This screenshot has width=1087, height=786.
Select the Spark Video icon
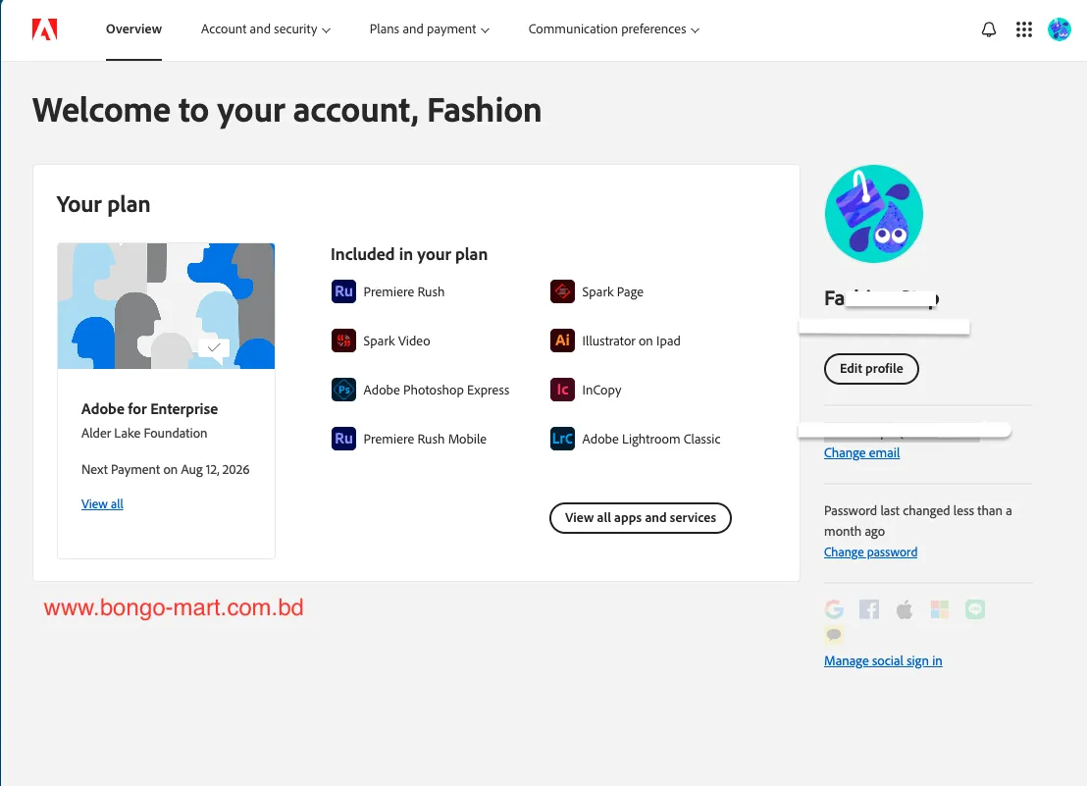coord(343,341)
